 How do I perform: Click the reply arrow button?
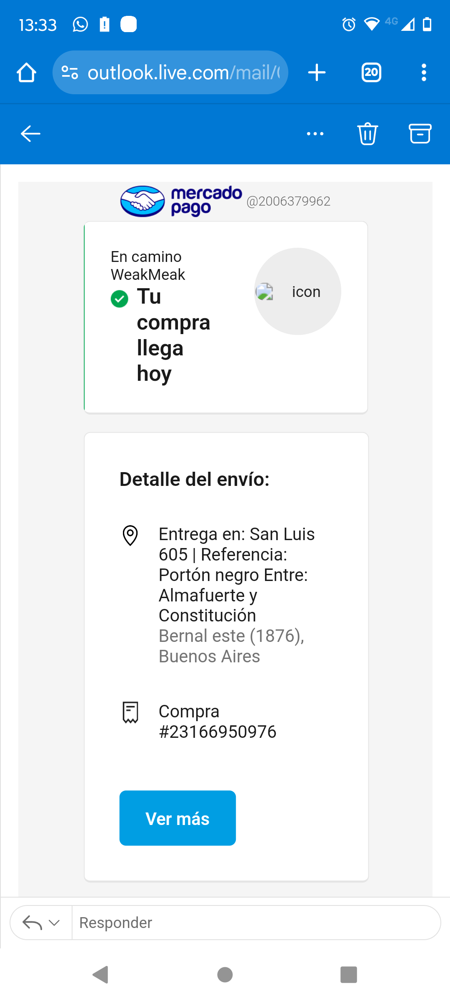coord(32,923)
